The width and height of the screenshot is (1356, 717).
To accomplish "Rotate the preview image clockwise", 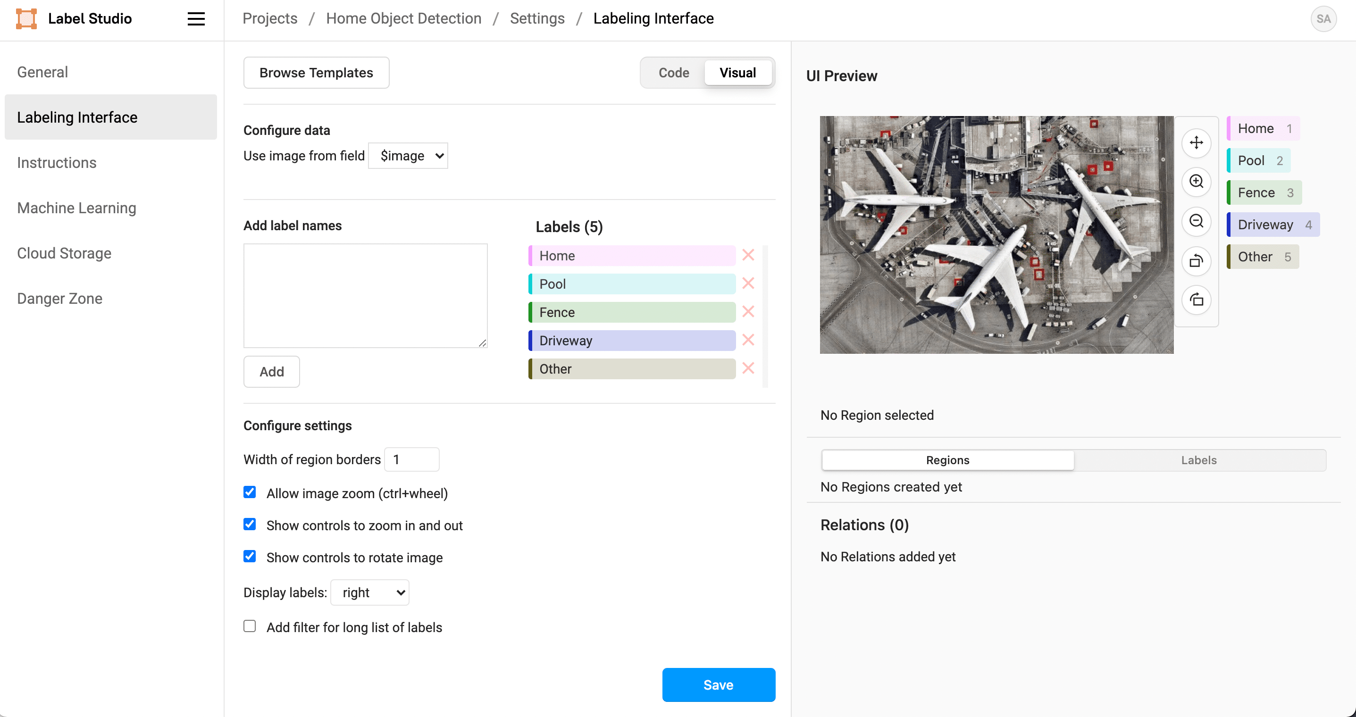I will pos(1197,300).
